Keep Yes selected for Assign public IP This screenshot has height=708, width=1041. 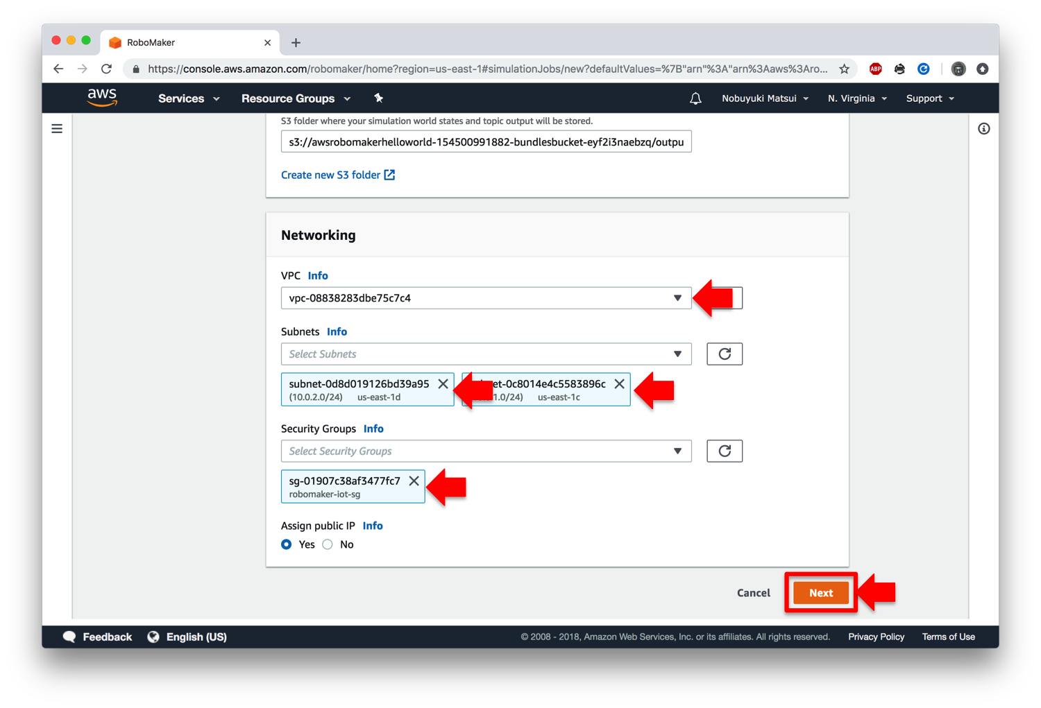click(x=286, y=544)
